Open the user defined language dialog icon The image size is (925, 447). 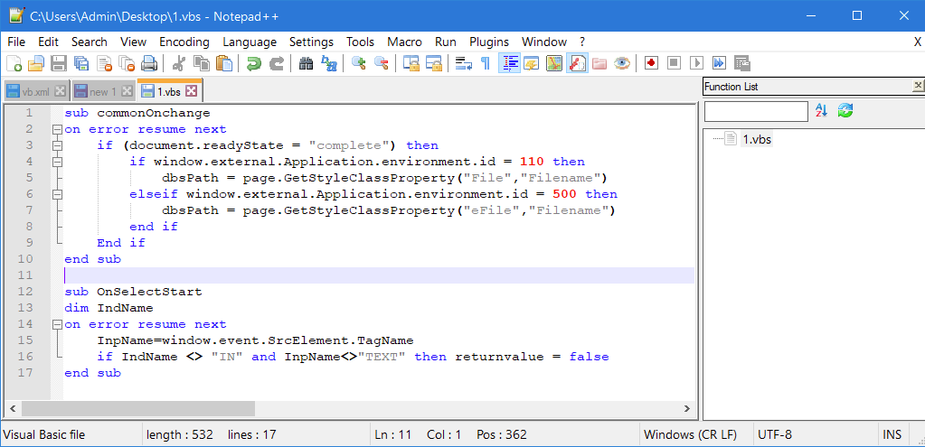click(532, 63)
